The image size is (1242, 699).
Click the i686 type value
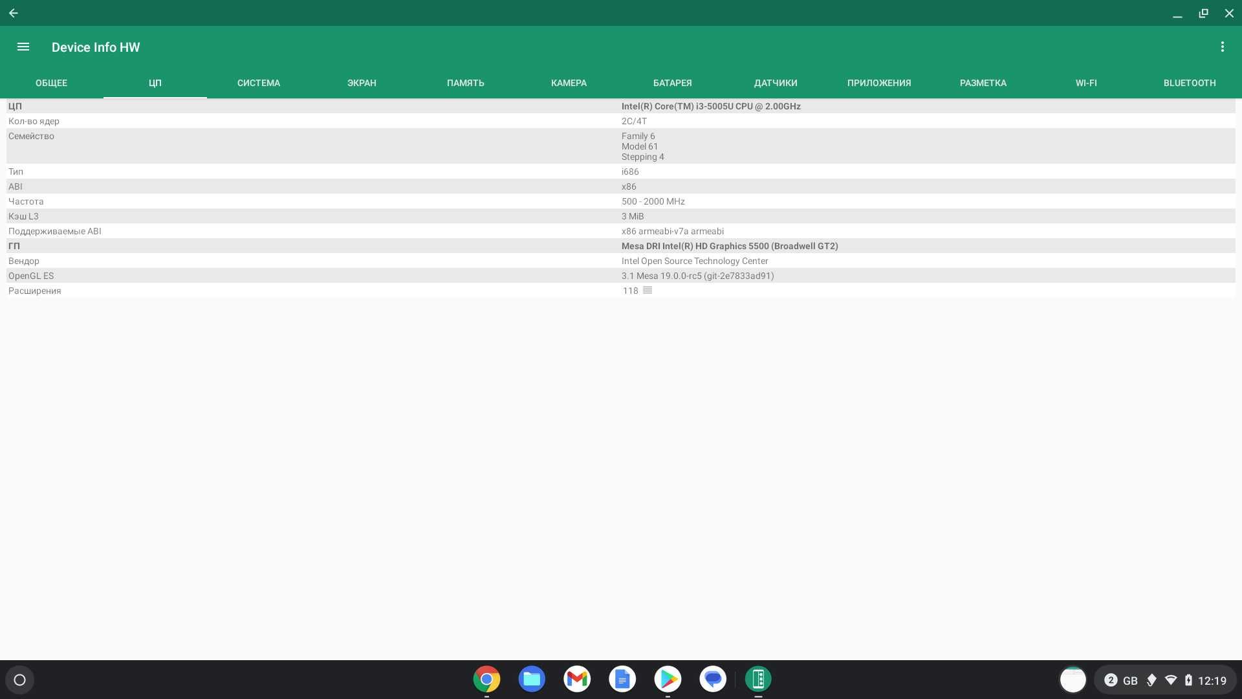(x=630, y=172)
